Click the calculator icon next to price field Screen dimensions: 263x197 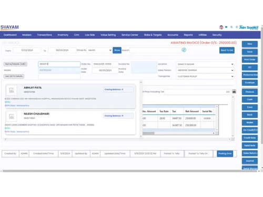pos(234,91)
